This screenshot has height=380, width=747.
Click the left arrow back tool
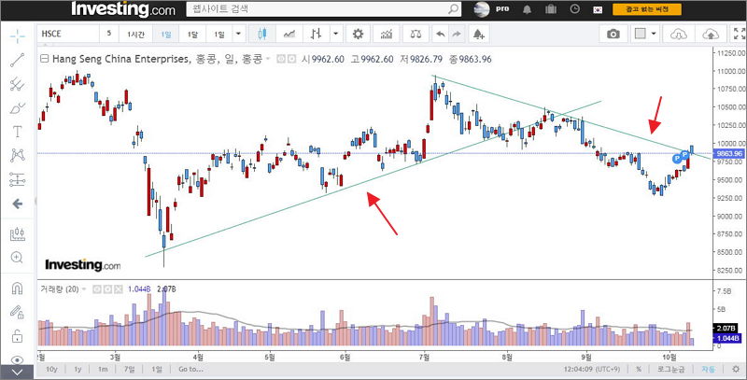[x=17, y=204]
